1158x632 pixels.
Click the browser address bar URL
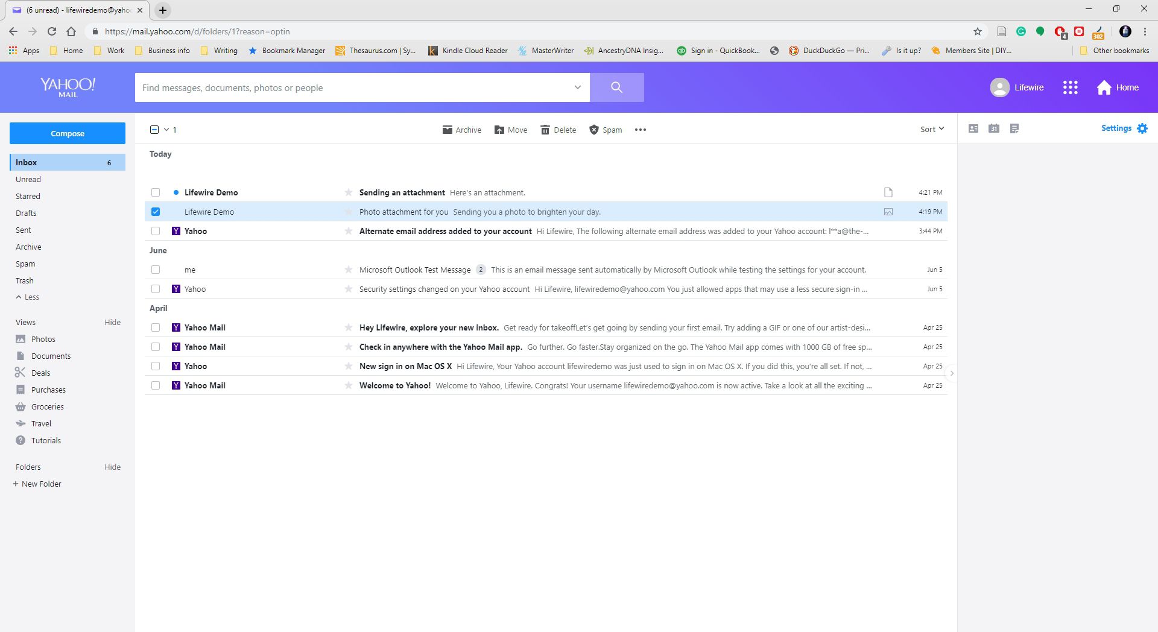[197, 31]
